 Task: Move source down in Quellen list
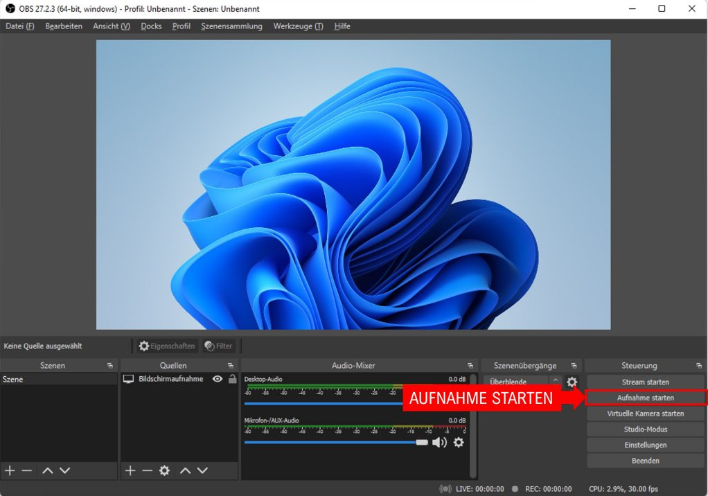[202, 470]
